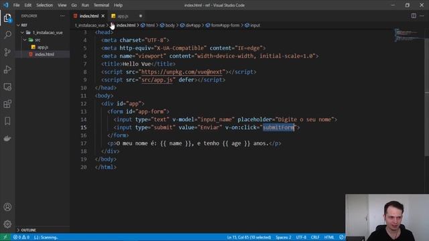Open Extensions view

[x=7, y=104]
